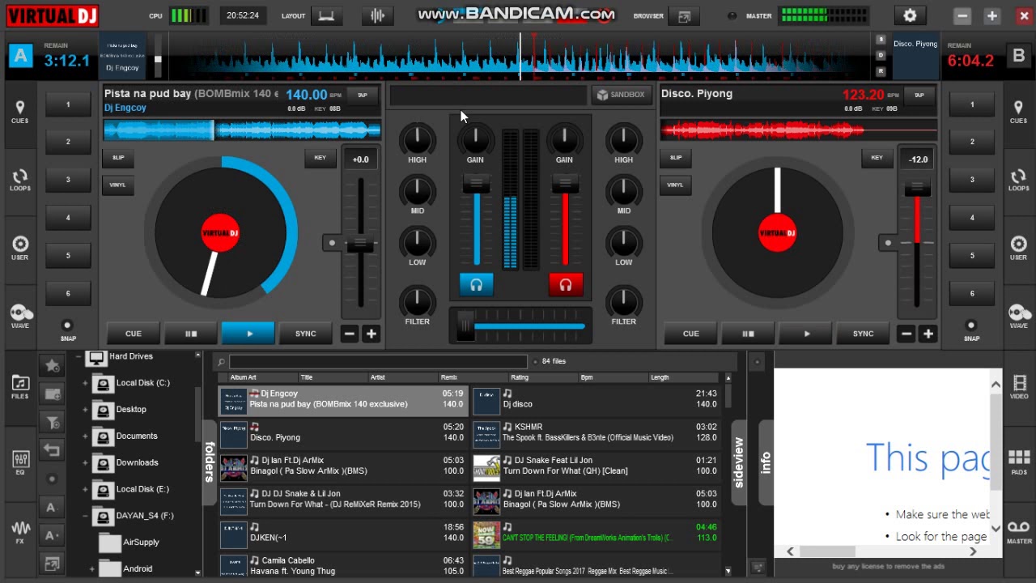Click the back arrow icon in browser sidebar
Viewport: 1036px width, 583px height.
tap(52, 450)
